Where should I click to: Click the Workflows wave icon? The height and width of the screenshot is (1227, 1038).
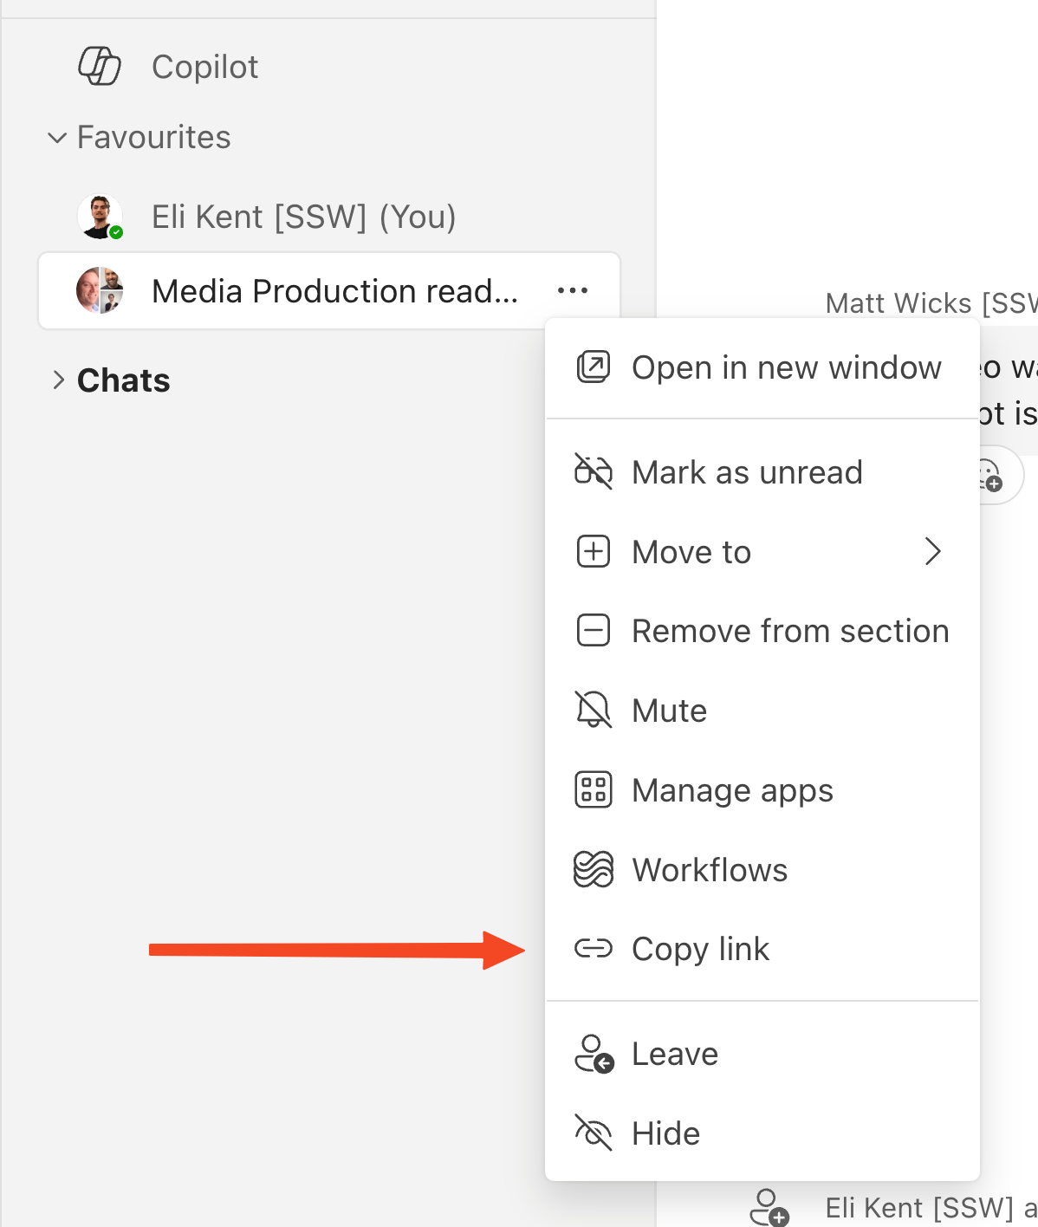coord(594,870)
